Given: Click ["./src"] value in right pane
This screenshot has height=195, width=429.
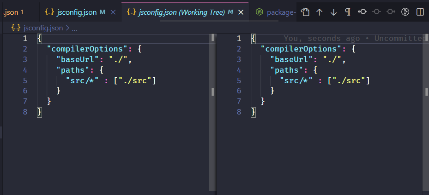Looking at the screenshot, I should click(x=349, y=80).
